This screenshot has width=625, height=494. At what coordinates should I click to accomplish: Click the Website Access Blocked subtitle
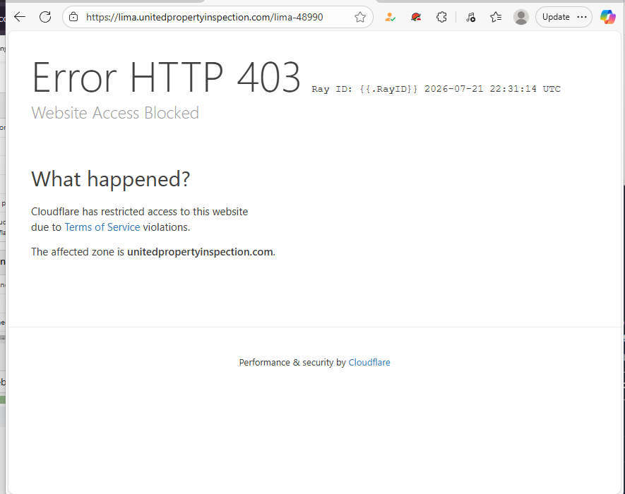pos(115,113)
